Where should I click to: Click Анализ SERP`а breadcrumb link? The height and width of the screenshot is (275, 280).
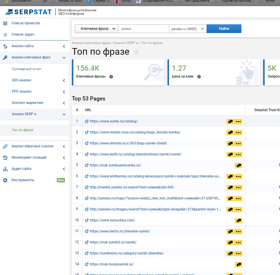(x=126, y=43)
